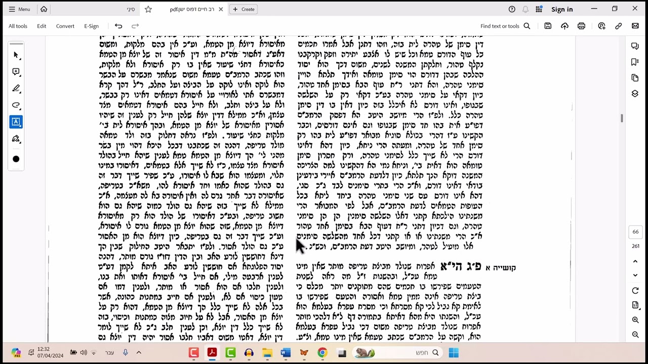The image size is (648, 364).
Task: Click the current page number 66 box
Action: 635,232
